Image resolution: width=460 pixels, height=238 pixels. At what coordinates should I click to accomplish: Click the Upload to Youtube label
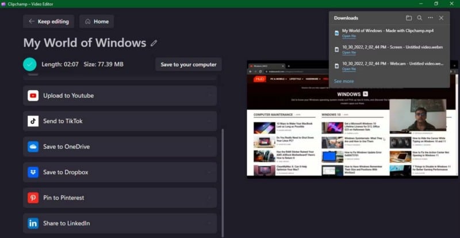click(68, 95)
